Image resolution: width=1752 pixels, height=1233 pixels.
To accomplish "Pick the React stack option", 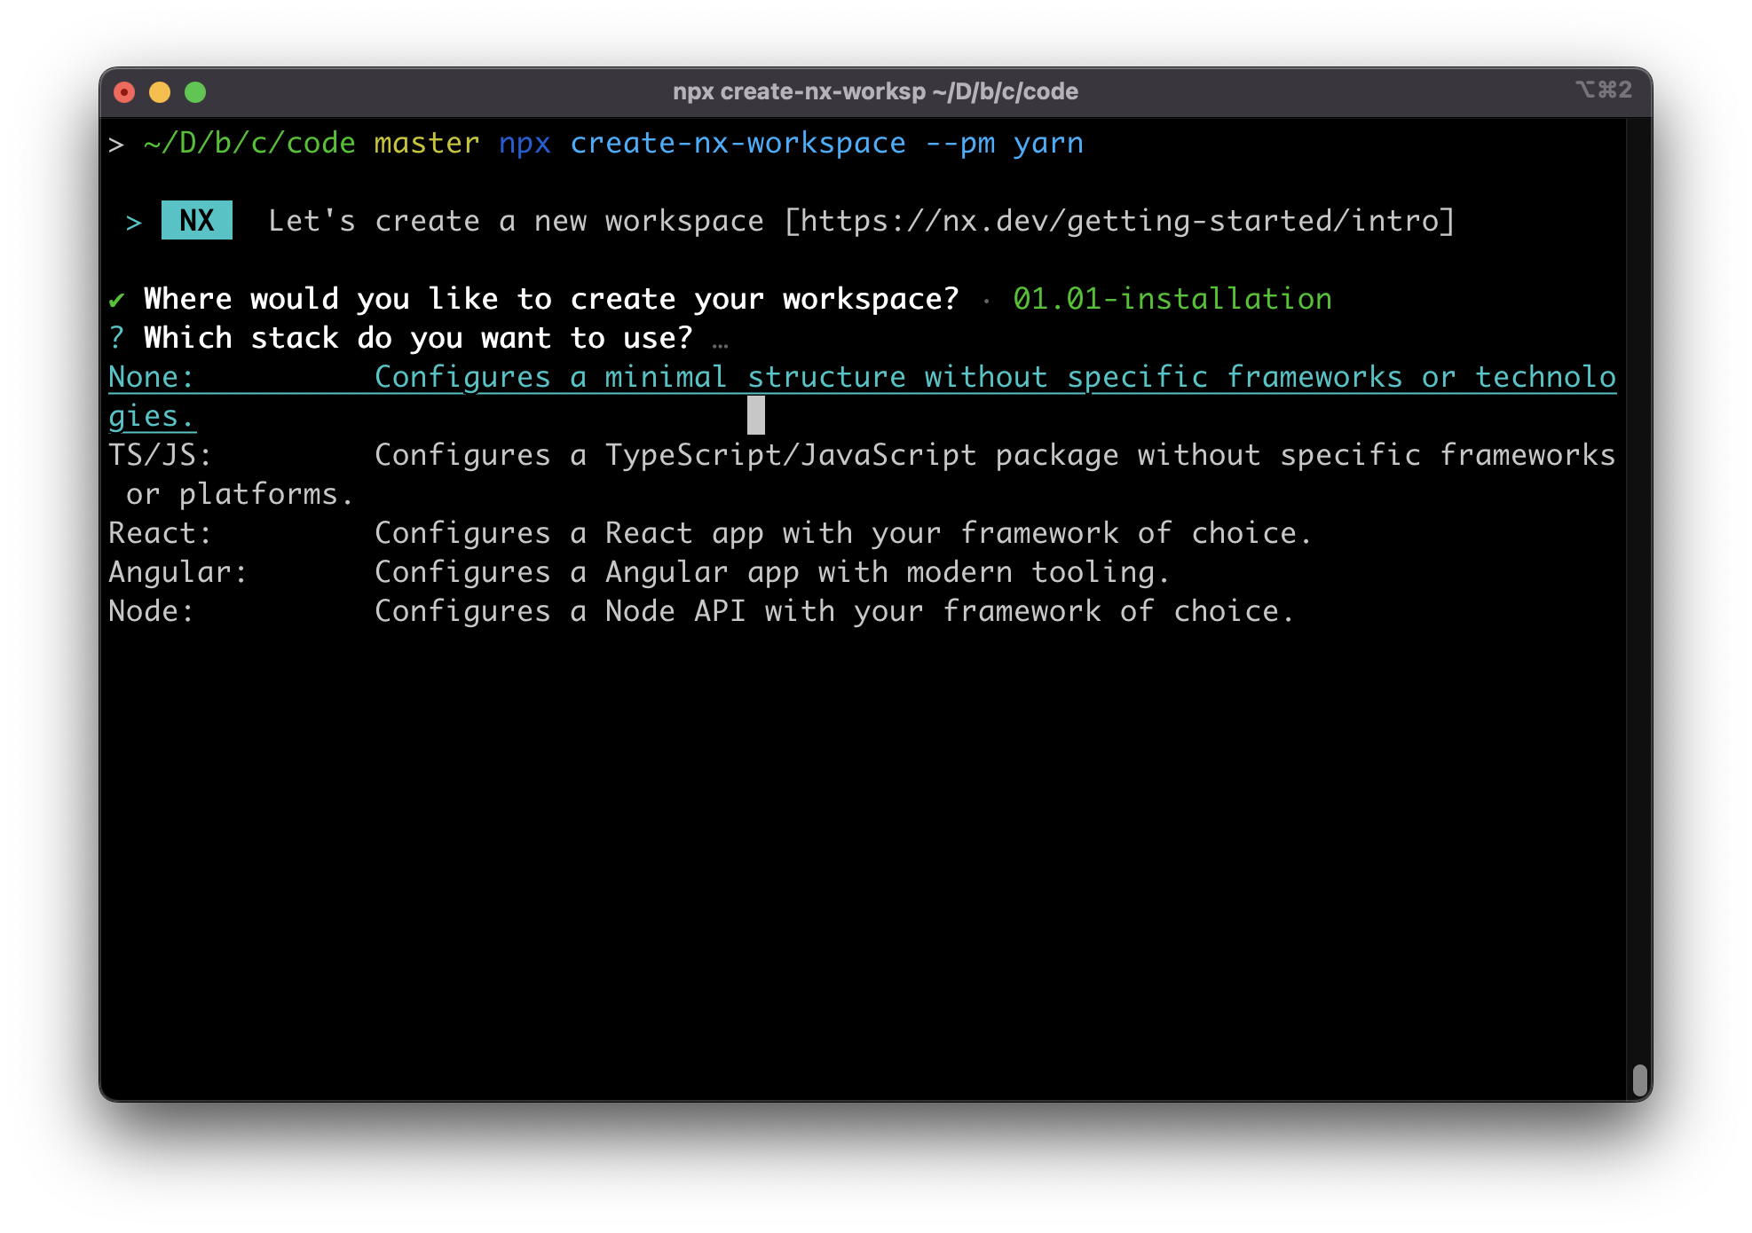I will 160,533.
